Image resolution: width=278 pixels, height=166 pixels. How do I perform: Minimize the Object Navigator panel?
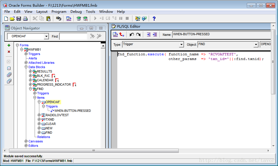tap(82, 28)
